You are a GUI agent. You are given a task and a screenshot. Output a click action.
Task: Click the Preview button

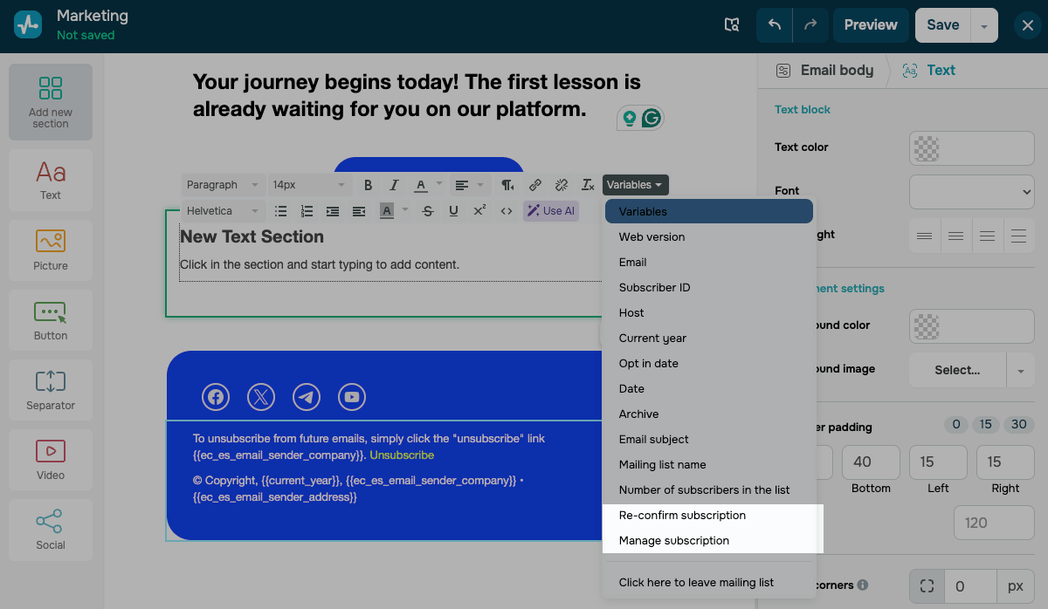click(x=870, y=25)
